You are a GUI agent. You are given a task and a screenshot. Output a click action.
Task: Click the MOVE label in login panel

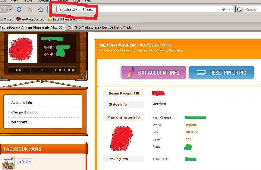pyautogui.click(x=48, y=55)
